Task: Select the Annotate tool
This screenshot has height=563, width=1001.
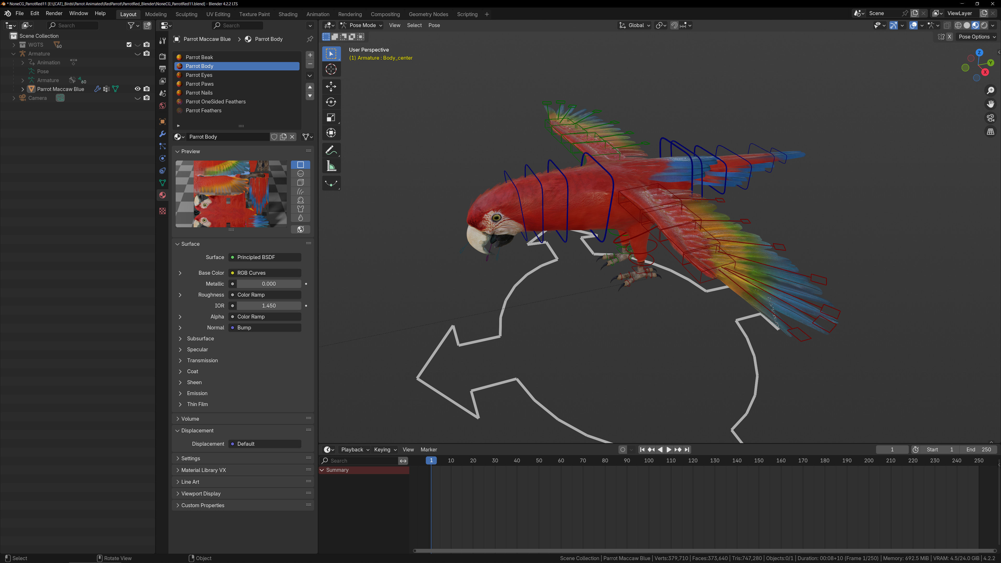Action: (331, 150)
